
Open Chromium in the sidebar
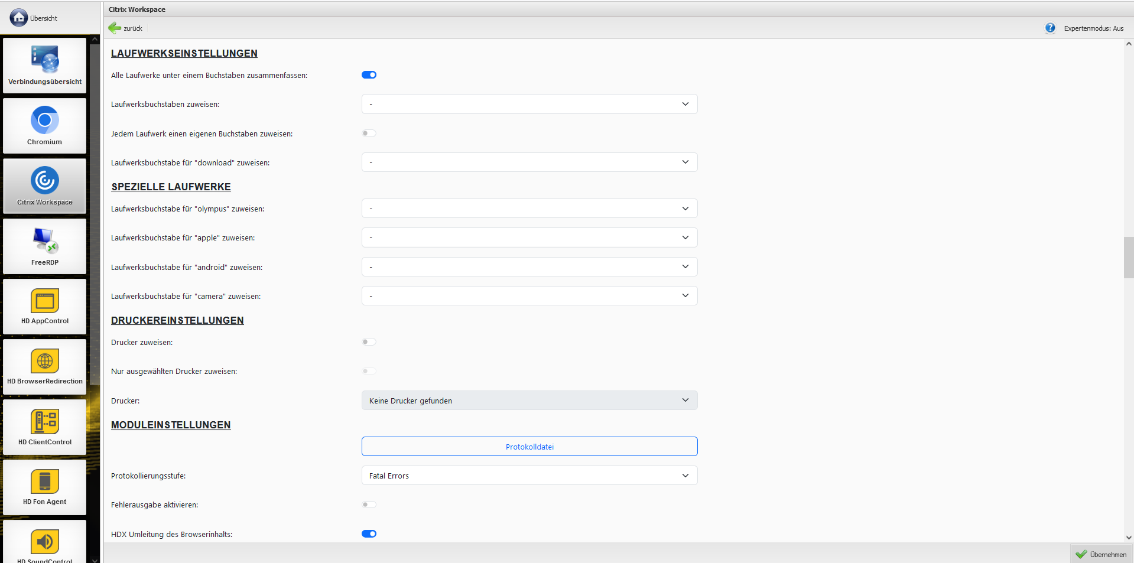point(45,126)
